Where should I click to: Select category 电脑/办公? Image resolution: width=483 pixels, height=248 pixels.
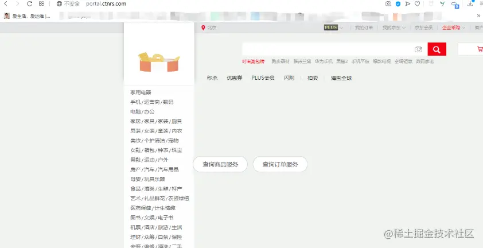coord(142,112)
